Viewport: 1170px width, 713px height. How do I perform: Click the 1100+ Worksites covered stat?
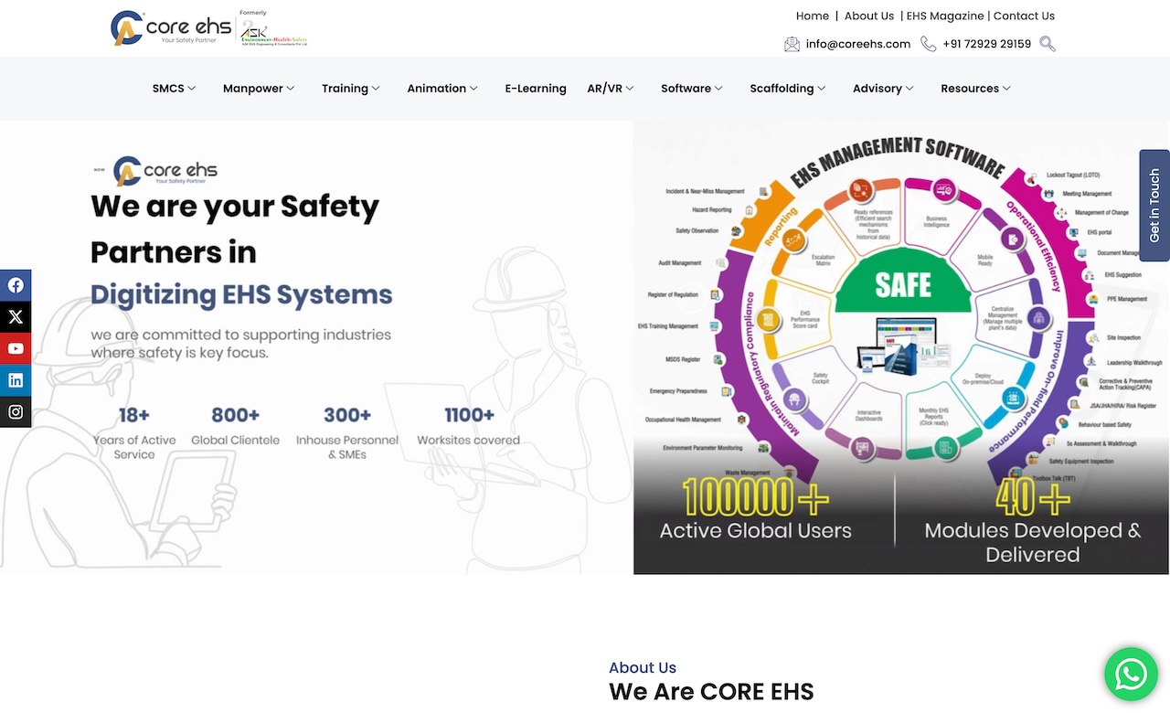(x=469, y=426)
